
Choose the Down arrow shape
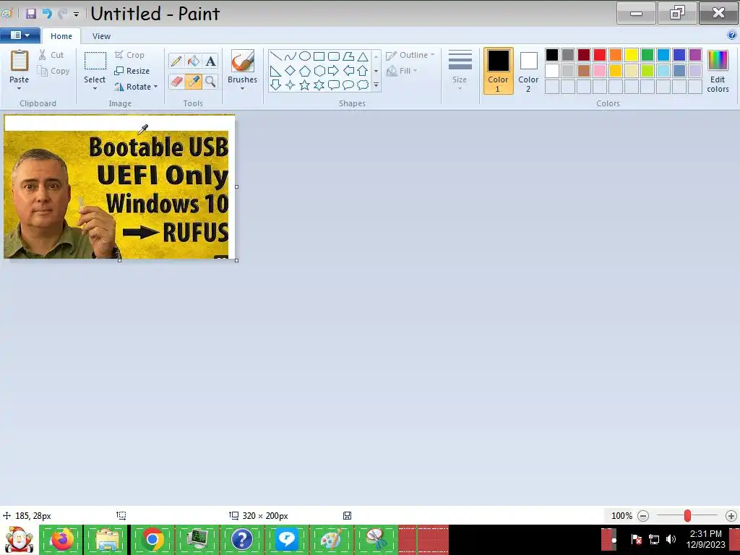click(275, 85)
